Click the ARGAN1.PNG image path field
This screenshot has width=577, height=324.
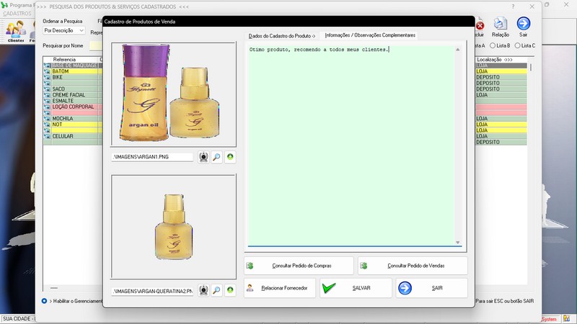coord(152,157)
